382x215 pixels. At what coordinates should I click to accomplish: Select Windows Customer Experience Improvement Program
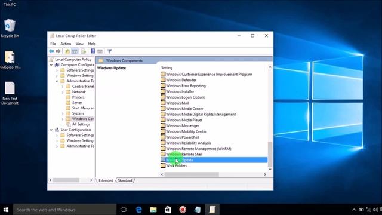coord(209,74)
